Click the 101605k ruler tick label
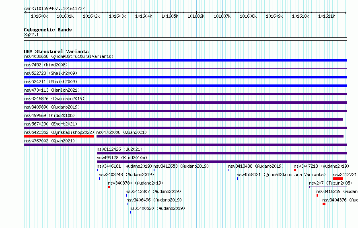This screenshot has width=358, height=228. 170,16
